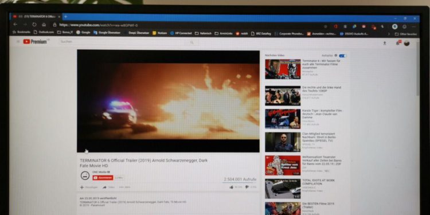
Task: Open YouTube hamburger guide menu
Action: 18,41
